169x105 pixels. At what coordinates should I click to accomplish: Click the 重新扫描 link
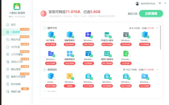(133, 14)
